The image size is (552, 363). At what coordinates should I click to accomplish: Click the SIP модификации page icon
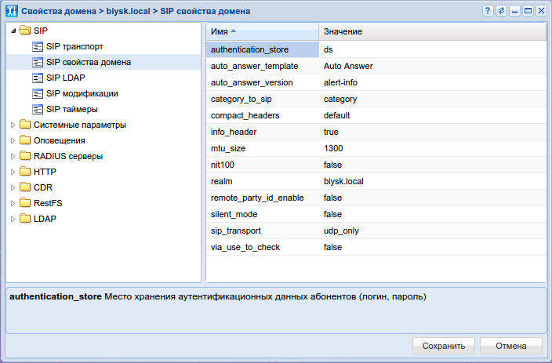(x=38, y=93)
